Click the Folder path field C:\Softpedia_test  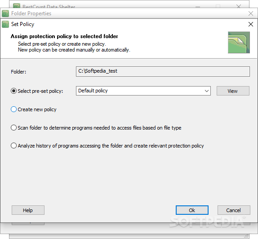tap(163, 71)
